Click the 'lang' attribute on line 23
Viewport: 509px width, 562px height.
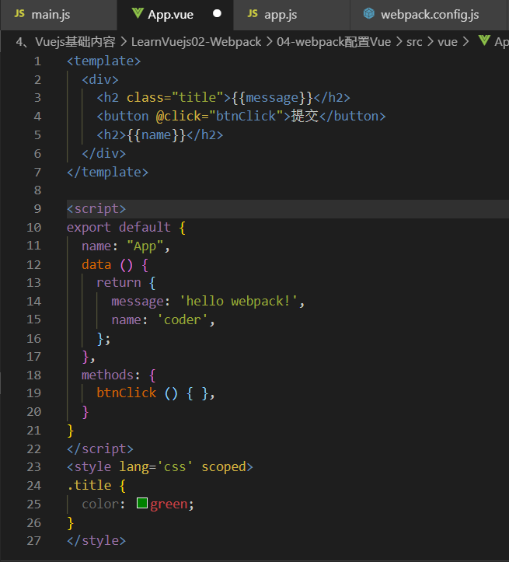[x=134, y=467]
